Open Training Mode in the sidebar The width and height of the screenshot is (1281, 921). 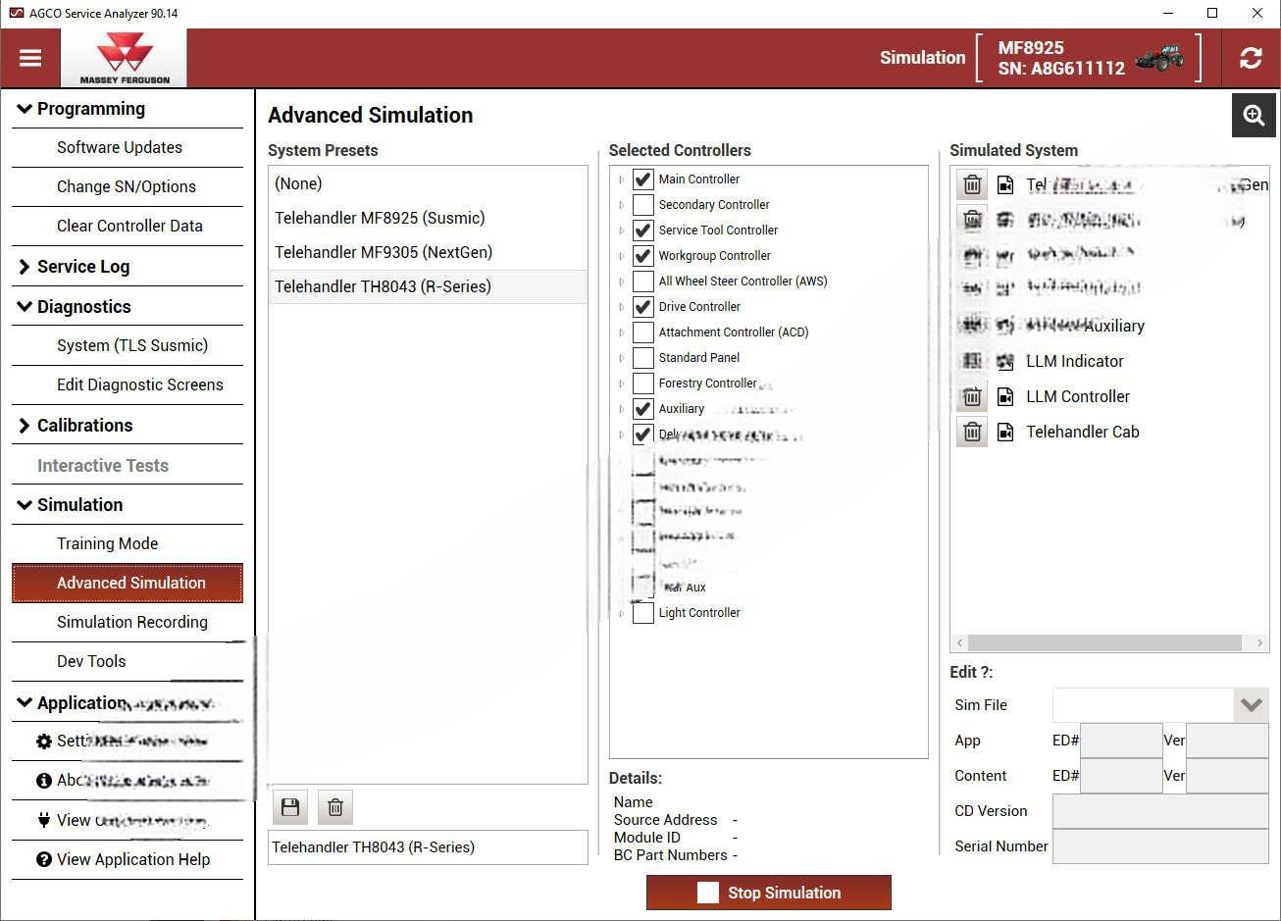[x=107, y=543]
